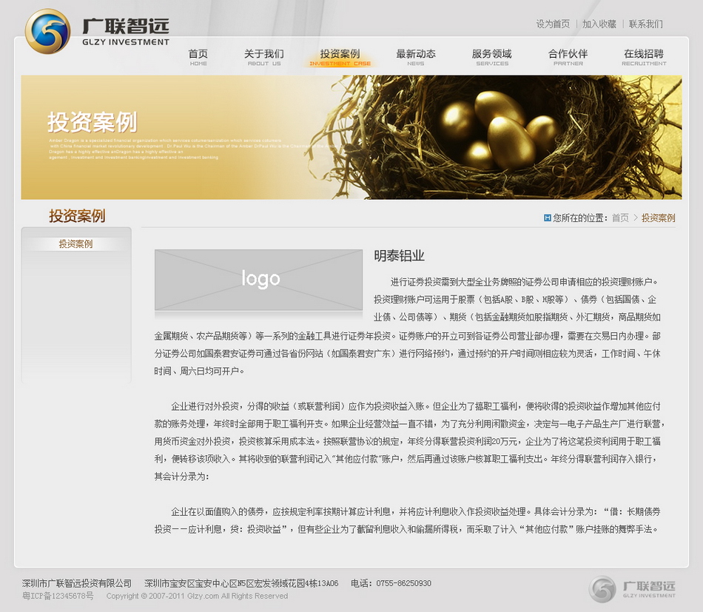Click the 粤ICP备12345678号 footer text
703x612 pixels.
click(58, 596)
